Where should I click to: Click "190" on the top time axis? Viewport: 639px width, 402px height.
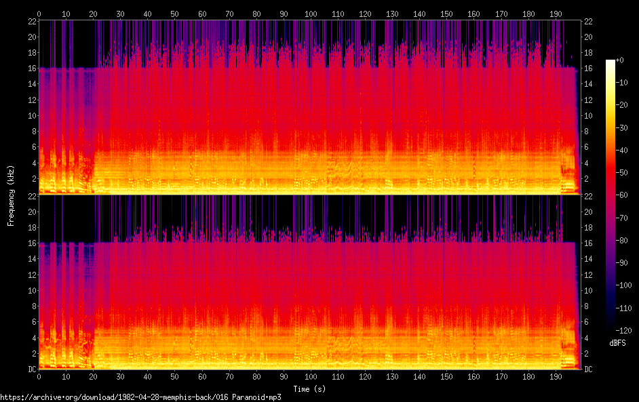click(556, 14)
